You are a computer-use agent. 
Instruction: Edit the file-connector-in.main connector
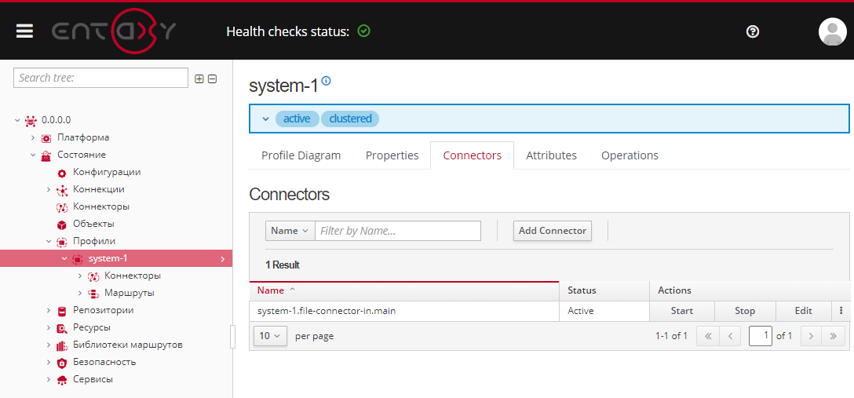(x=803, y=311)
